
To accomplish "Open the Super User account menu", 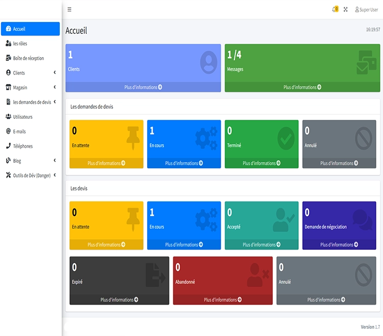I will [x=366, y=10].
